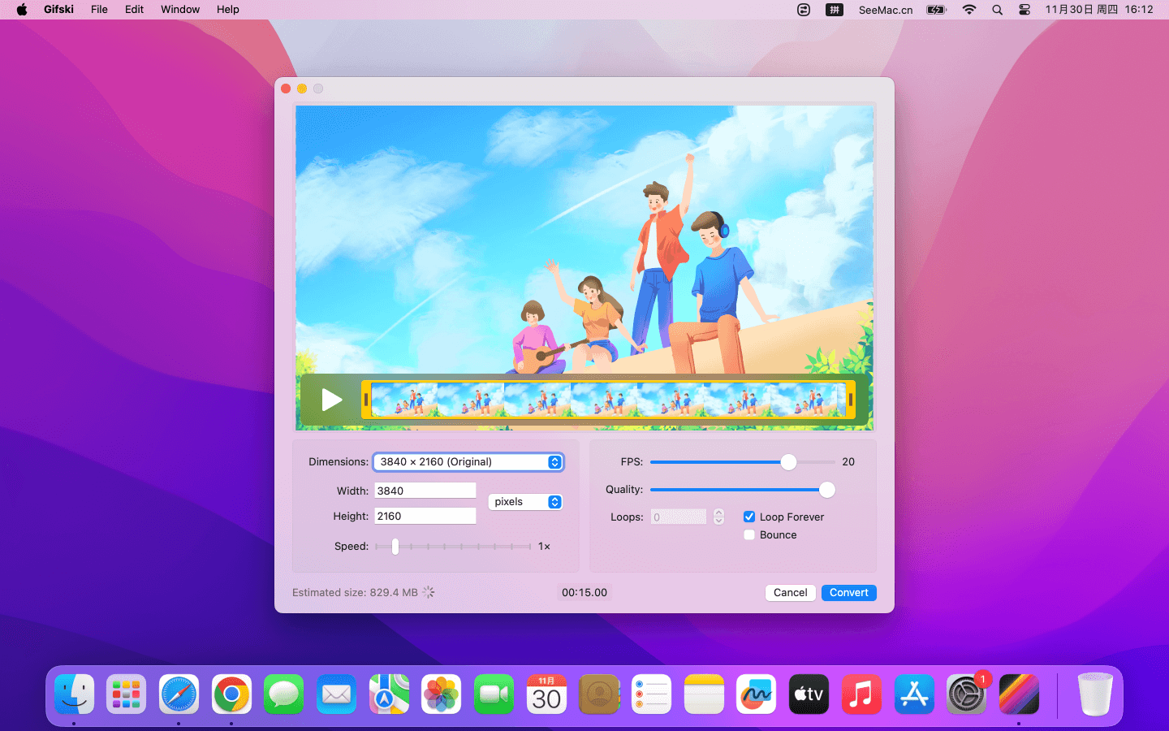Open the Photos app in dock

coord(441,694)
